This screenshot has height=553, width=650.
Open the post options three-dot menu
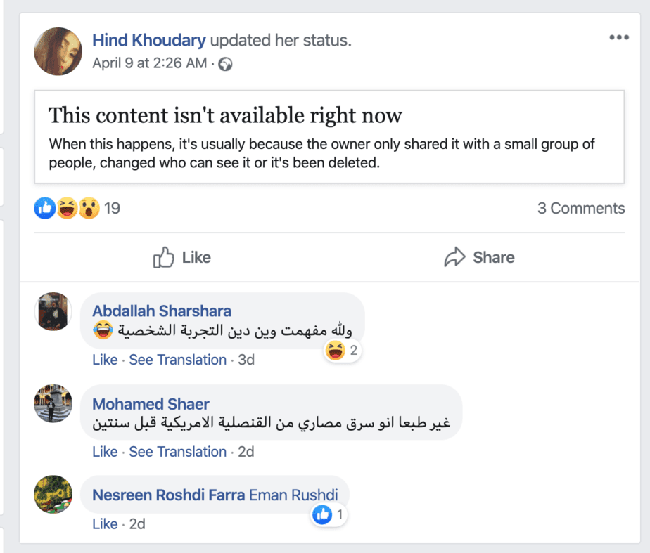[619, 38]
